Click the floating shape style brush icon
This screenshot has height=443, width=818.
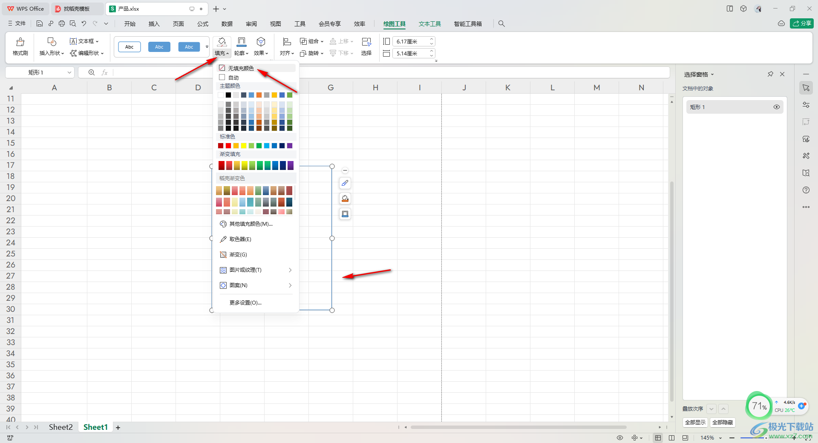click(x=345, y=183)
